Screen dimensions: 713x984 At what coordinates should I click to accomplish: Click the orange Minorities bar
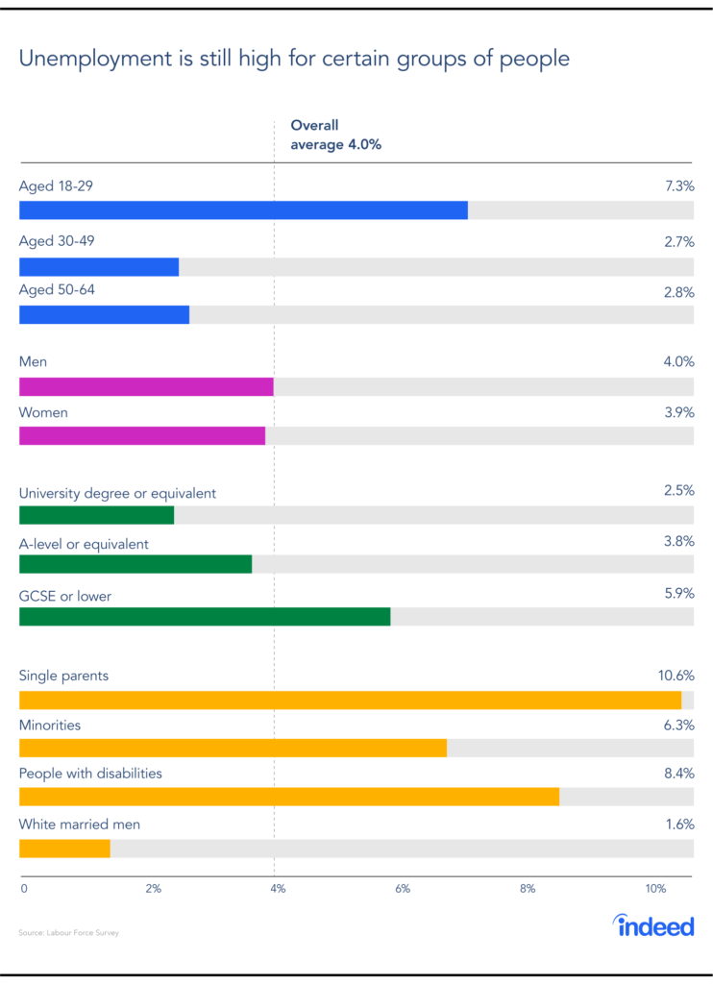point(233,749)
